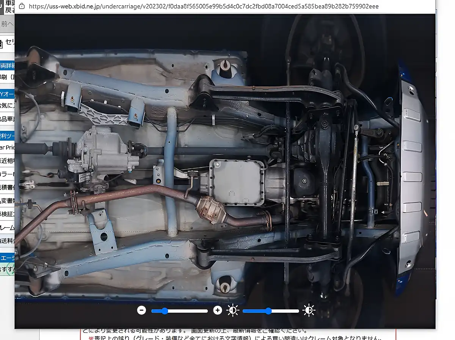Open the 見積書 sidebar link
This screenshot has height=340, width=455.
[7, 187]
